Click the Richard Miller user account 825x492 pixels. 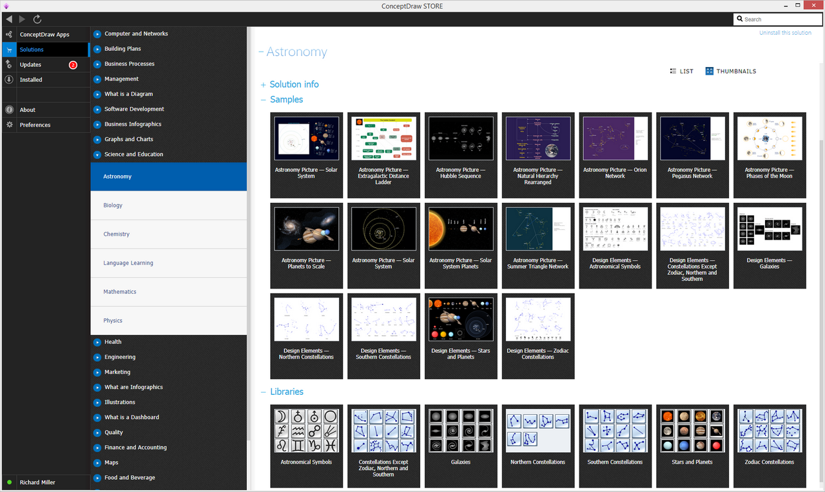(37, 482)
